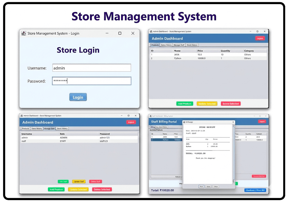289x203 pixels.
Task: Click the yellow Update Staff button
Action: (79, 182)
